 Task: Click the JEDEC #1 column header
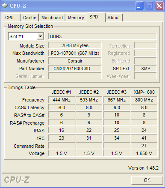(x=62, y=92)
